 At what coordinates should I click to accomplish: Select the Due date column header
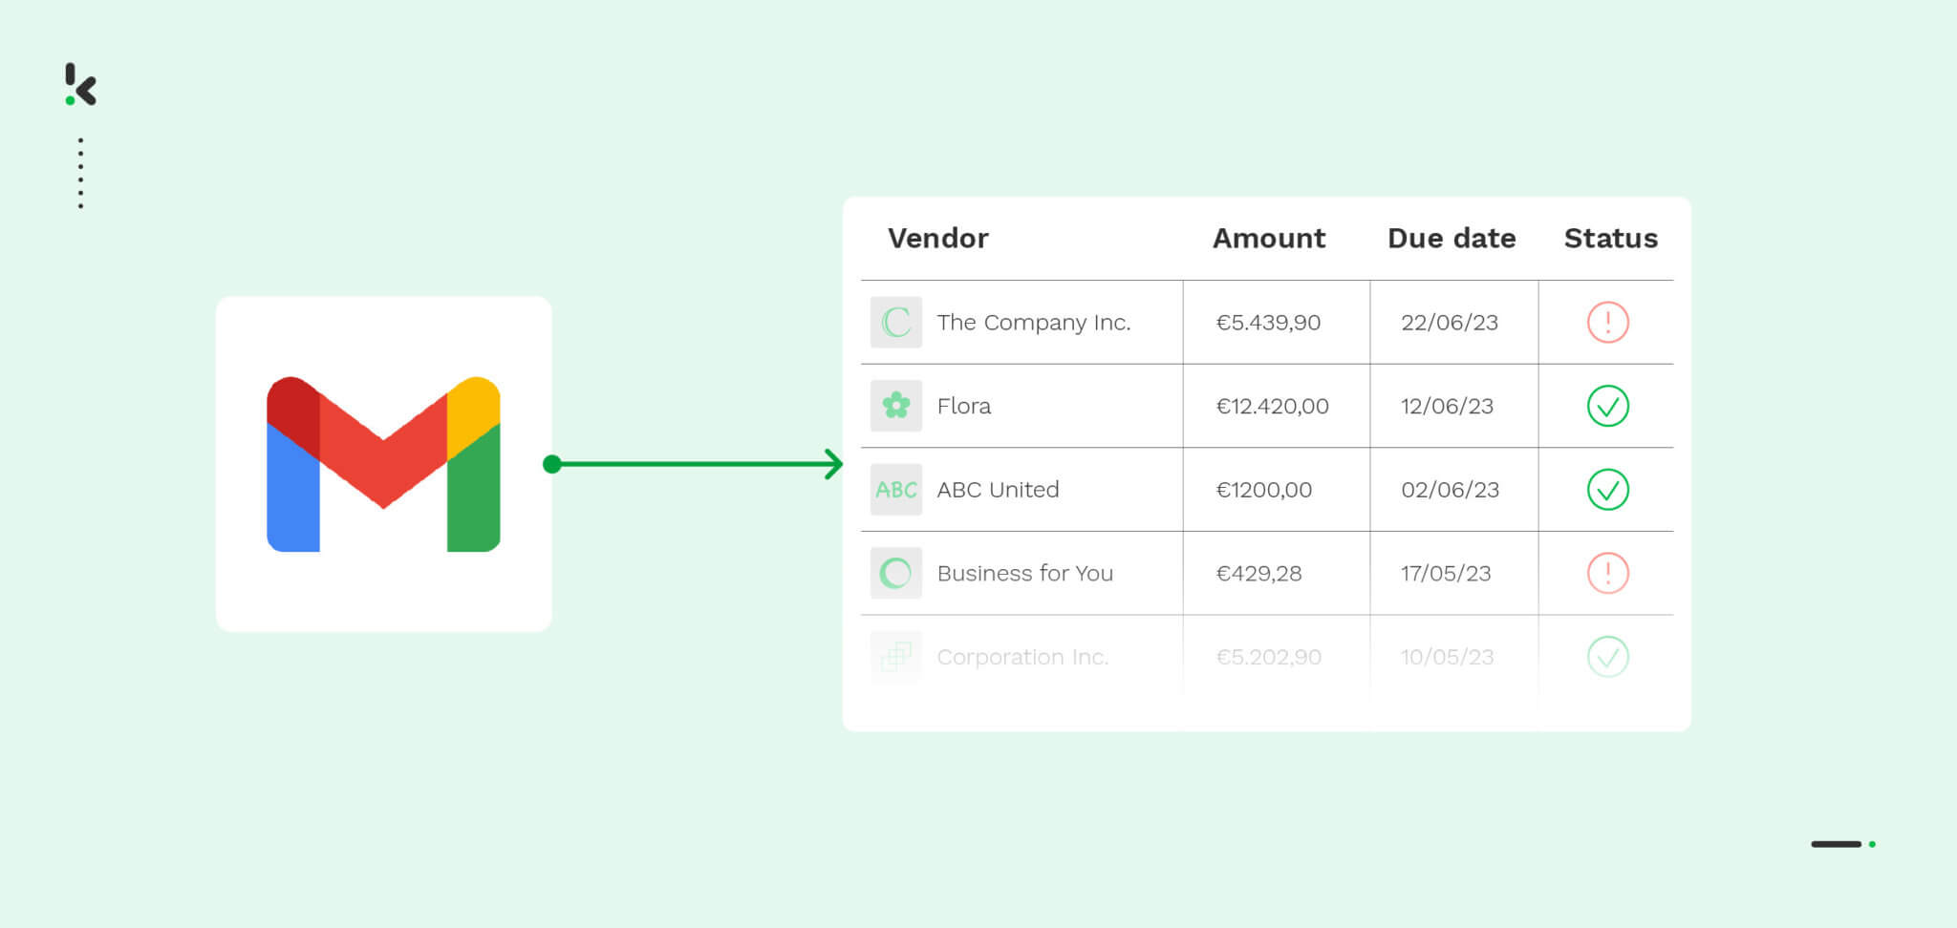point(1452,238)
